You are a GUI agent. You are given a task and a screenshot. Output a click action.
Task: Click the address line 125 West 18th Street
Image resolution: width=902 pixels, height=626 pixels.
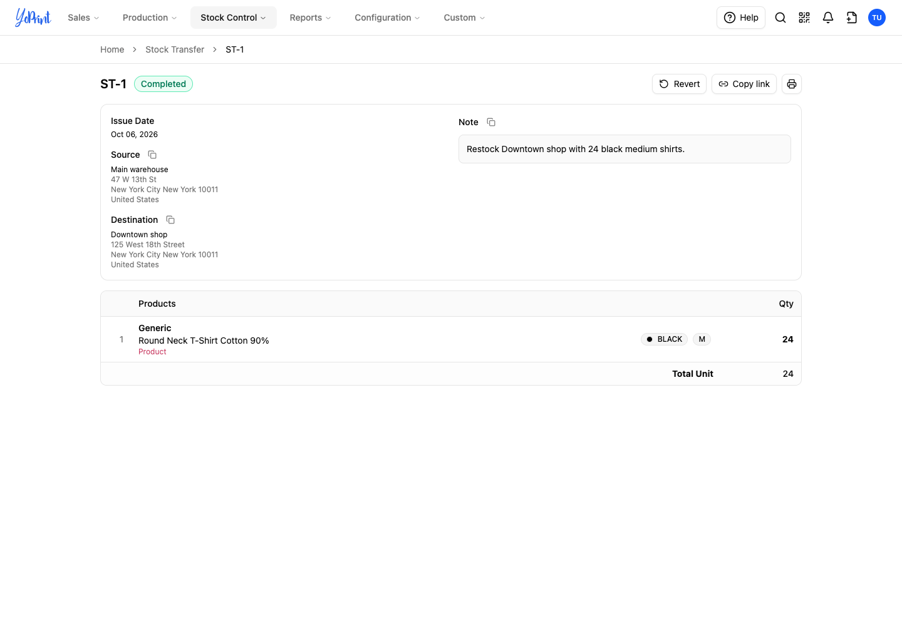click(148, 245)
